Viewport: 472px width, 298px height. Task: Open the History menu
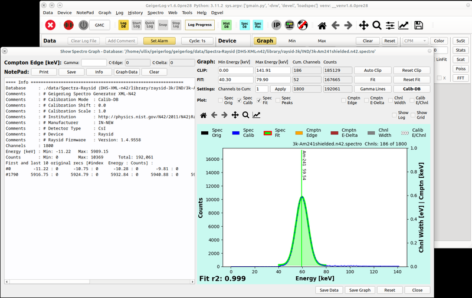tap(135, 12)
